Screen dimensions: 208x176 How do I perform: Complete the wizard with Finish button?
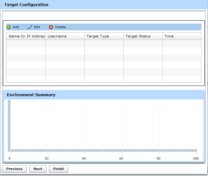pos(58,169)
